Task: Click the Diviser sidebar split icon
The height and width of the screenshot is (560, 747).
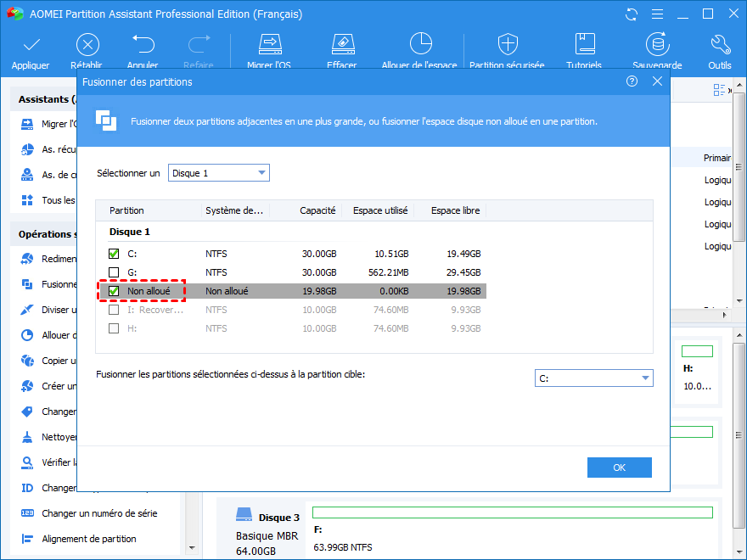Action: (27, 310)
